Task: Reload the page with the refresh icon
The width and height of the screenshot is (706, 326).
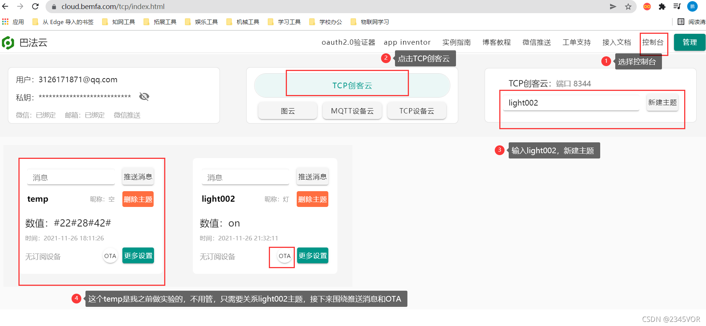Action: click(x=35, y=6)
